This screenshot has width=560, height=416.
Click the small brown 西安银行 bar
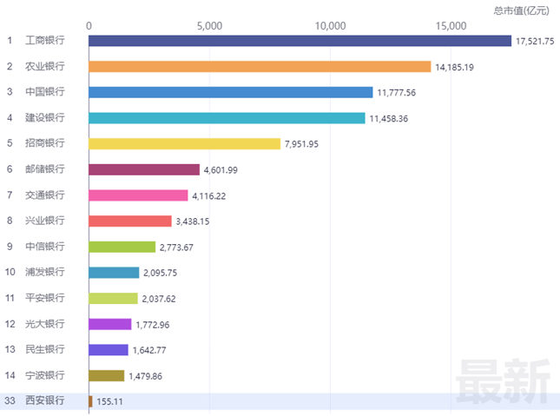coord(90,401)
